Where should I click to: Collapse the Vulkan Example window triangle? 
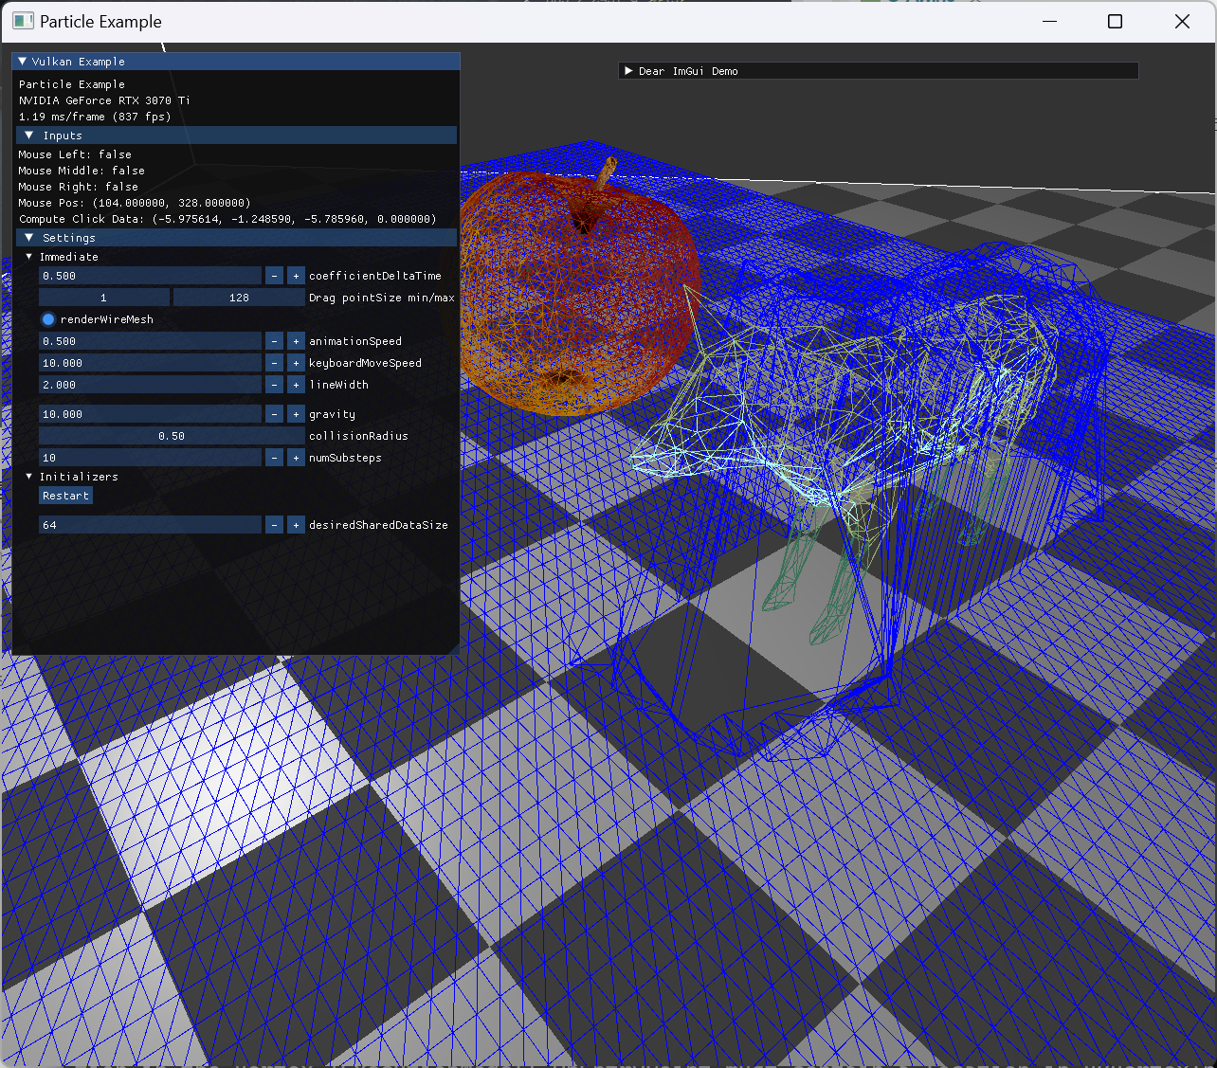(x=22, y=62)
